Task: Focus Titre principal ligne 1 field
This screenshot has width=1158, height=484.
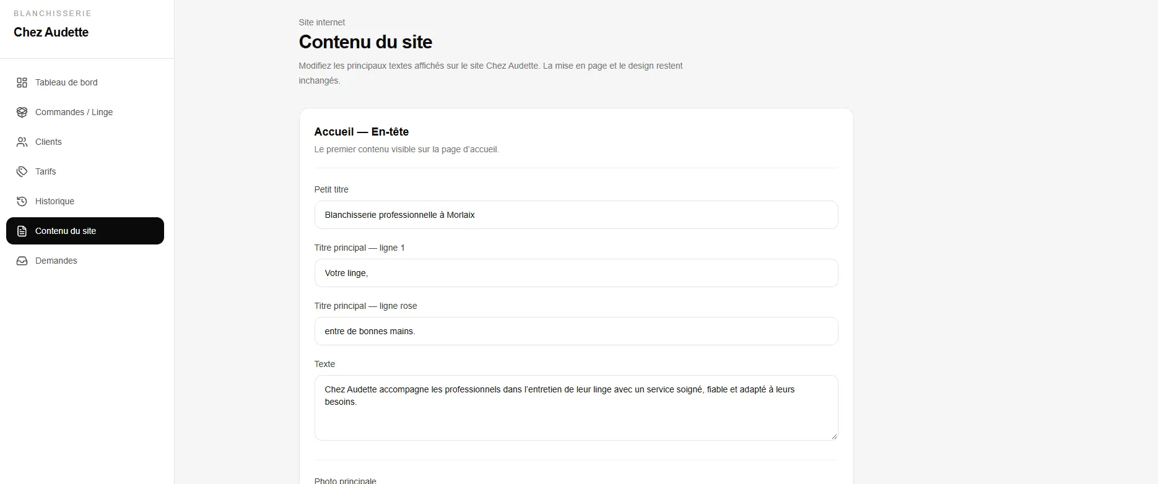Action: click(x=576, y=273)
